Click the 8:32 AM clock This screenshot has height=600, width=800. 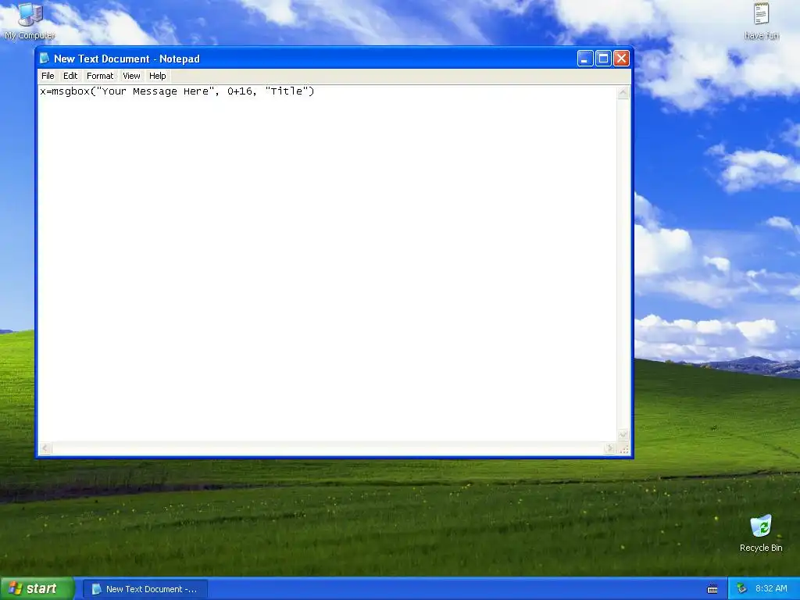click(x=771, y=589)
